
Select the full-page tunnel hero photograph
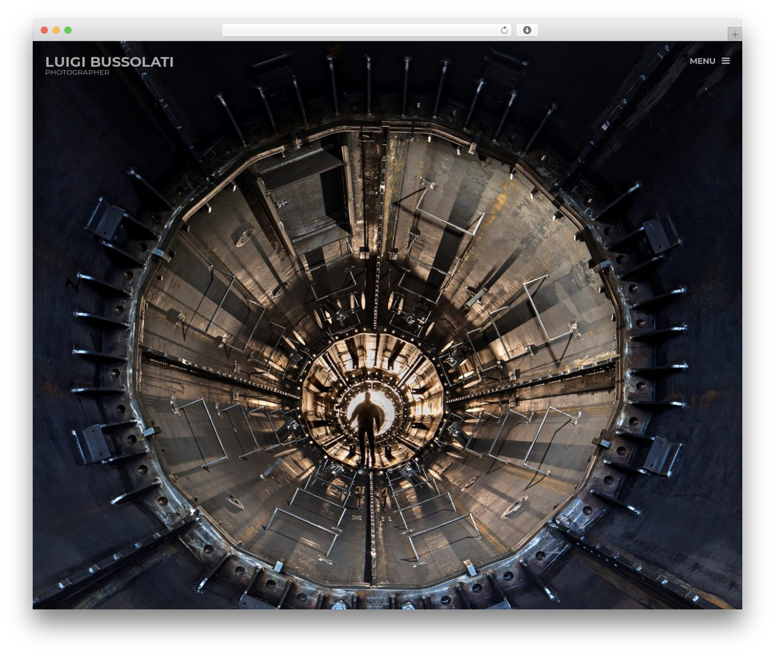[387, 325]
